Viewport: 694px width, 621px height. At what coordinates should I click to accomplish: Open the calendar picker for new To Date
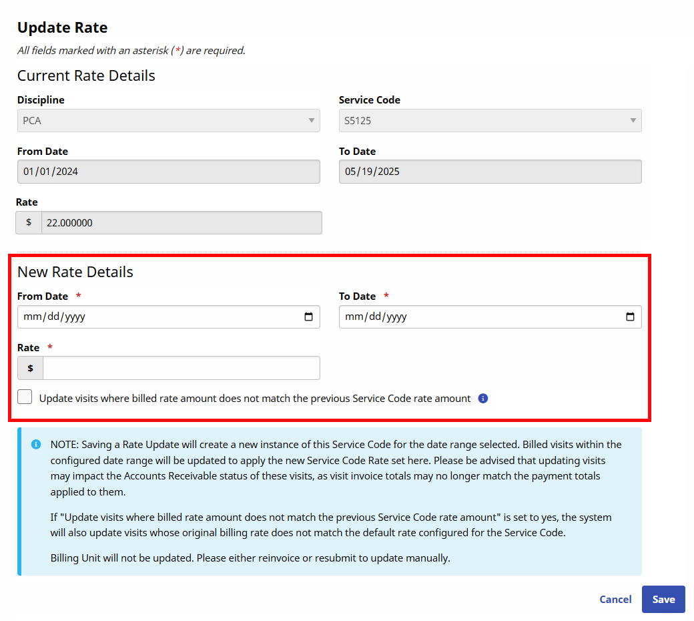click(x=630, y=317)
